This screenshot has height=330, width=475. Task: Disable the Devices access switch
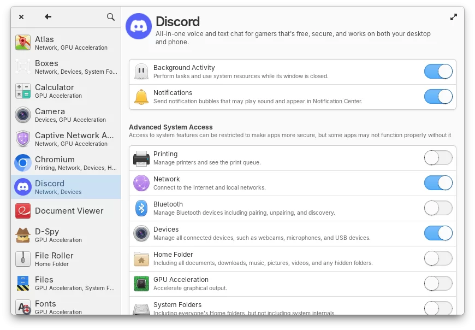pyautogui.click(x=438, y=233)
